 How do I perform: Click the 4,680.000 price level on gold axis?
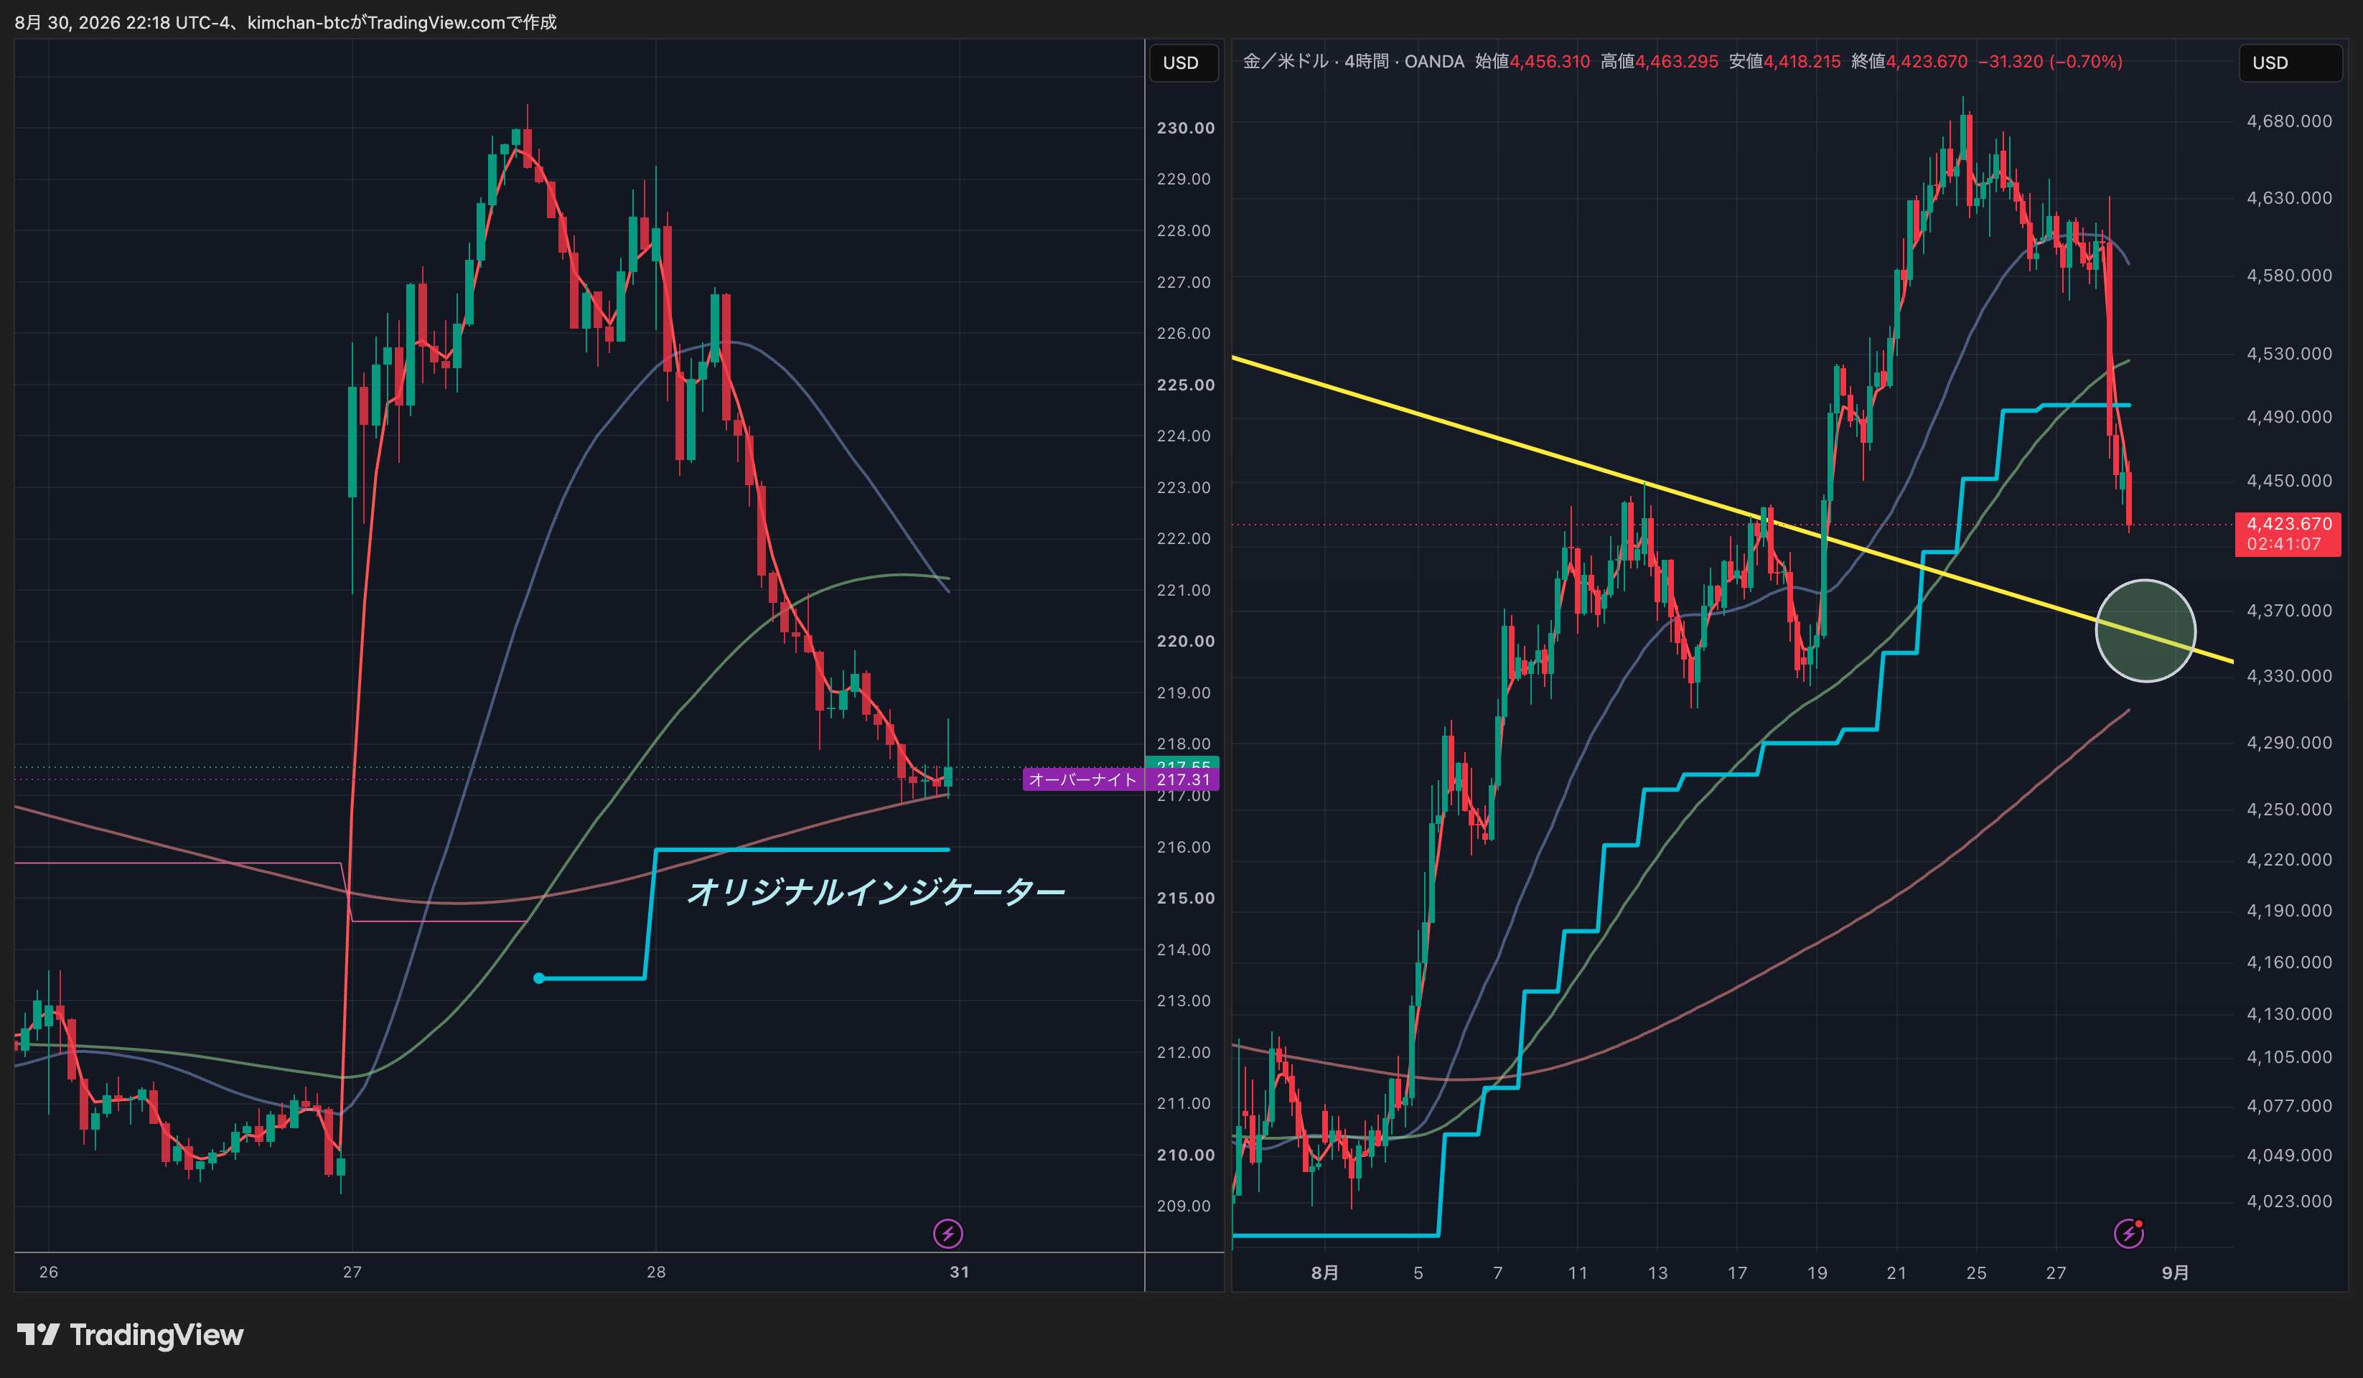coord(2289,121)
